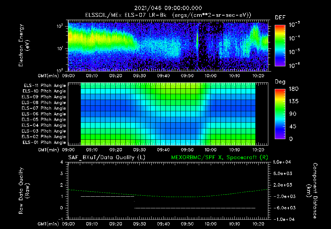The width and height of the screenshot is (331, 229).
Task: Select the 'ELSSCIL/MEx ELS-07 LR-Bk' subtitle
Action: click(x=126, y=15)
